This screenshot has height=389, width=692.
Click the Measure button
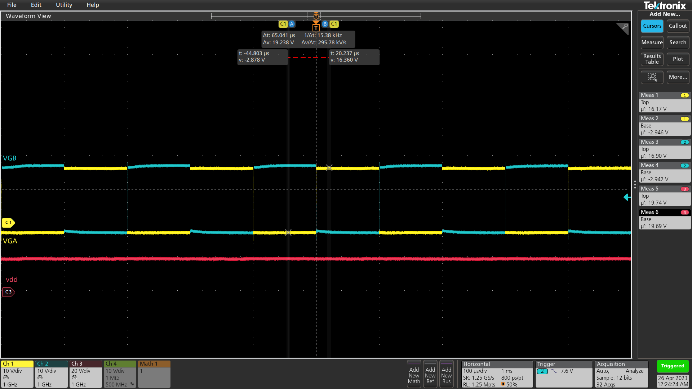coord(652,43)
